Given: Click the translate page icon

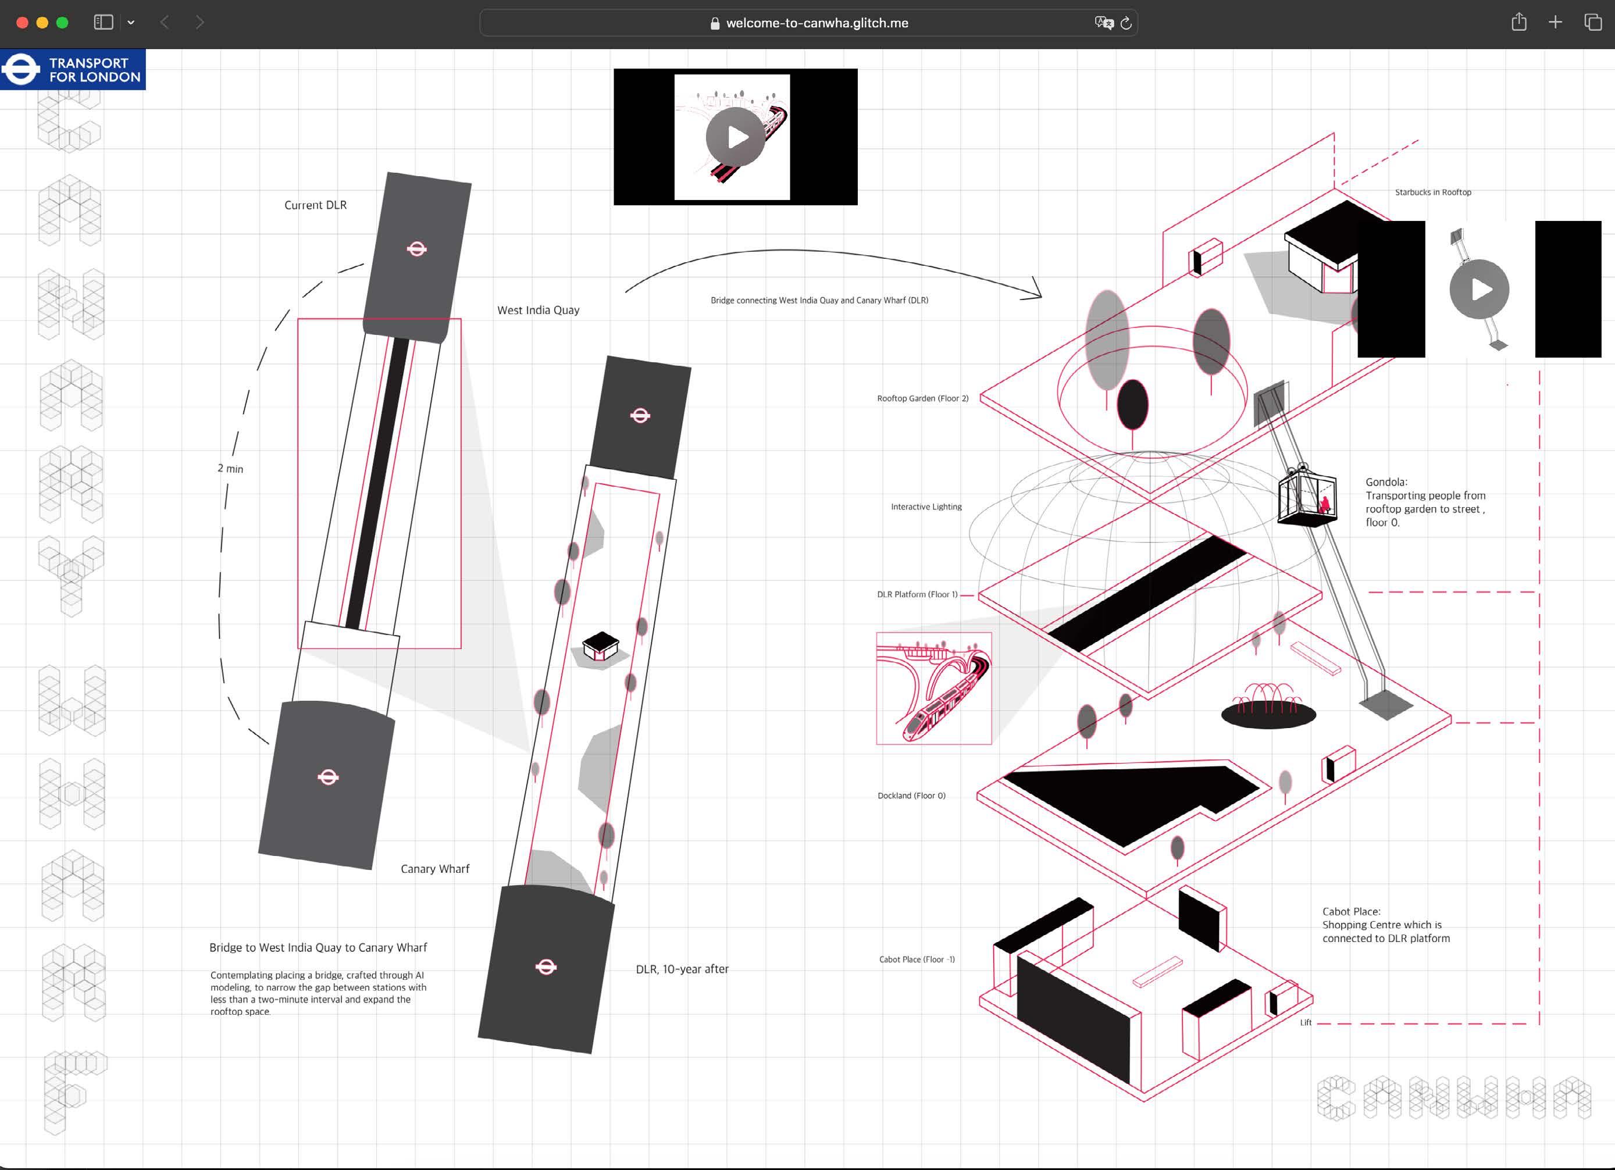Looking at the screenshot, I should coord(1103,23).
